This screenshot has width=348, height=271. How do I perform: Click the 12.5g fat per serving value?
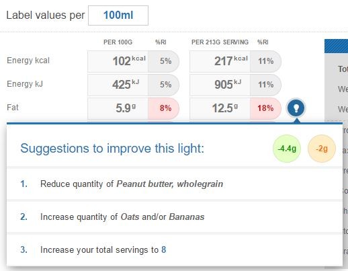pos(220,108)
